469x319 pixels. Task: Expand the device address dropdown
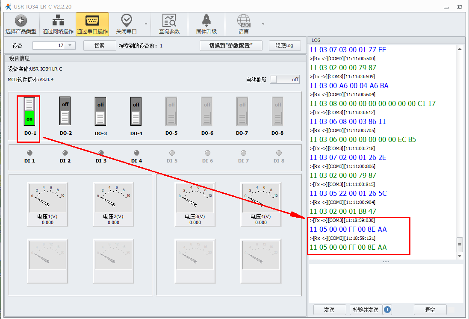[x=70, y=45]
